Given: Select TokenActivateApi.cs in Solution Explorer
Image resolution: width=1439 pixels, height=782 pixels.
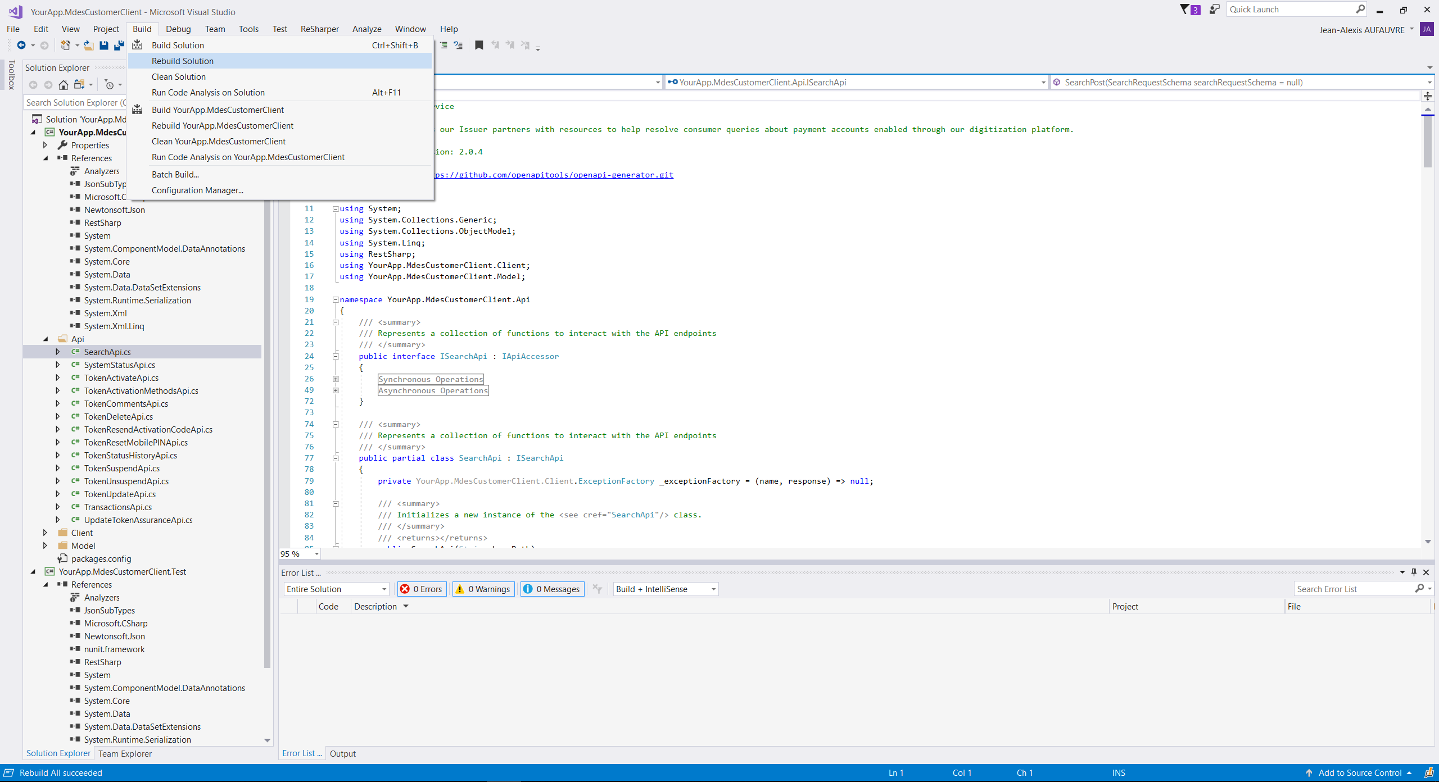Looking at the screenshot, I should pyautogui.click(x=121, y=378).
